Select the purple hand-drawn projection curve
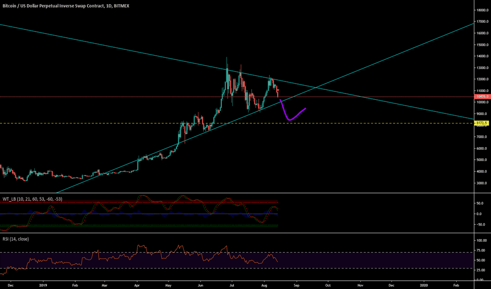Screen dimensions: 491x289 [x=292, y=110]
